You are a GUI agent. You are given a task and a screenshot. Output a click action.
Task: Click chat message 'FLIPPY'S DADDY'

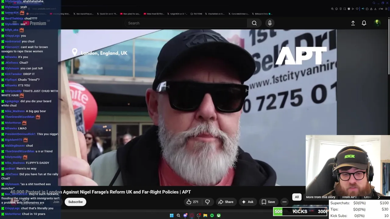[x=37, y=163]
